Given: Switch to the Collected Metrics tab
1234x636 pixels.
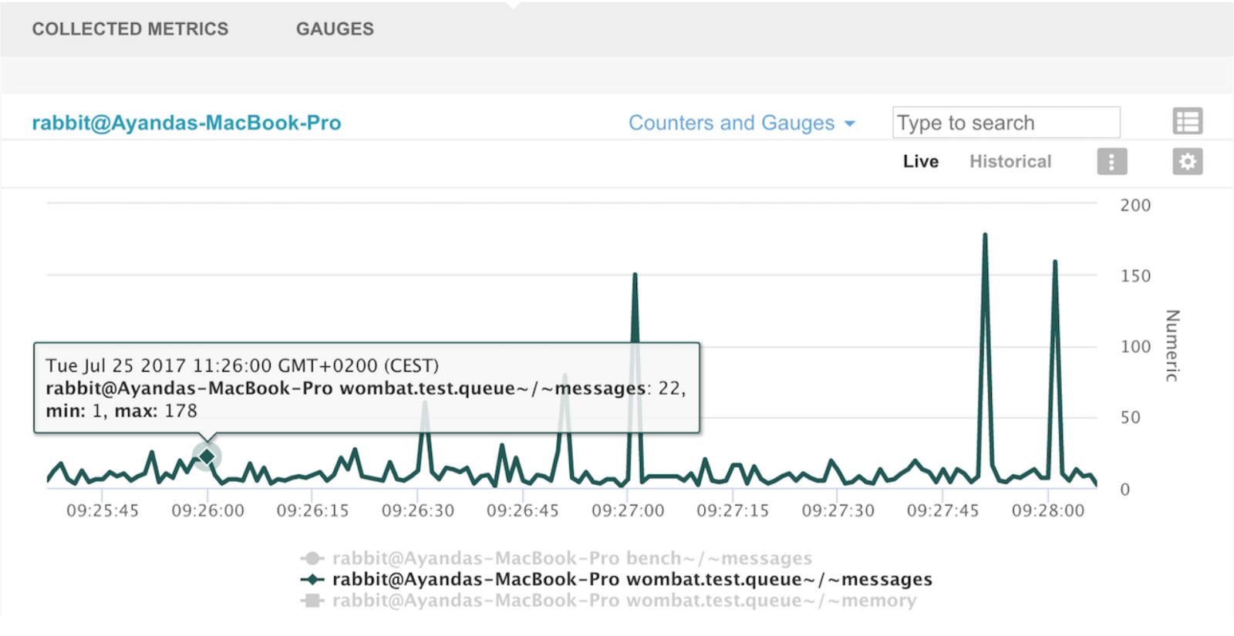Looking at the screenshot, I should [x=130, y=29].
